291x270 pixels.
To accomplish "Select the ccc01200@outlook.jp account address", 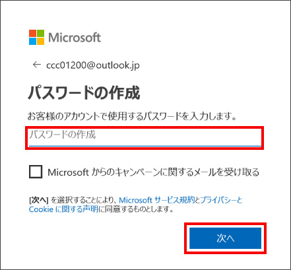I will pos(93,65).
